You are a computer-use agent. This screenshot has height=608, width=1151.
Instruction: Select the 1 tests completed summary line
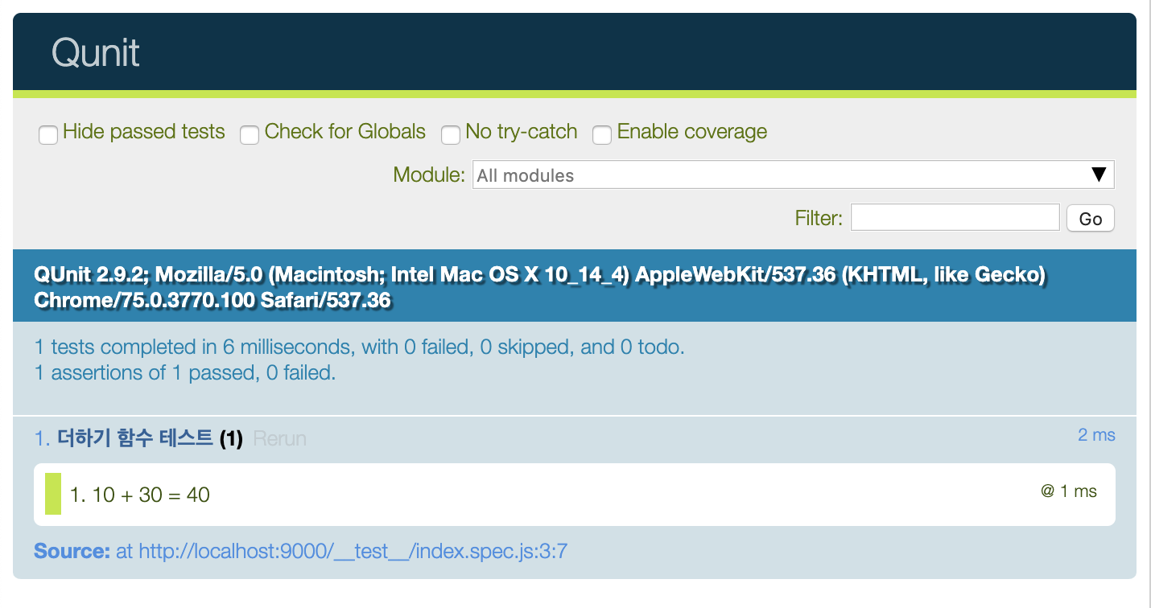coord(360,347)
